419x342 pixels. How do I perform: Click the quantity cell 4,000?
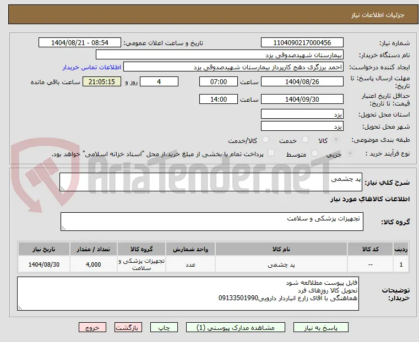click(x=93, y=264)
